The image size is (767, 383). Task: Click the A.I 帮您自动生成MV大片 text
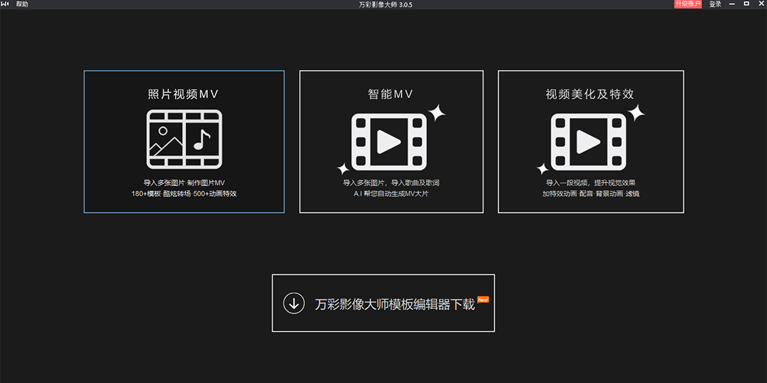391,193
